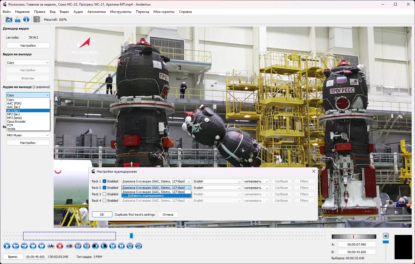Go to previous keyframe (red I with left arrow)
Viewport: 415px width, 264px height.
click(x=78, y=246)
